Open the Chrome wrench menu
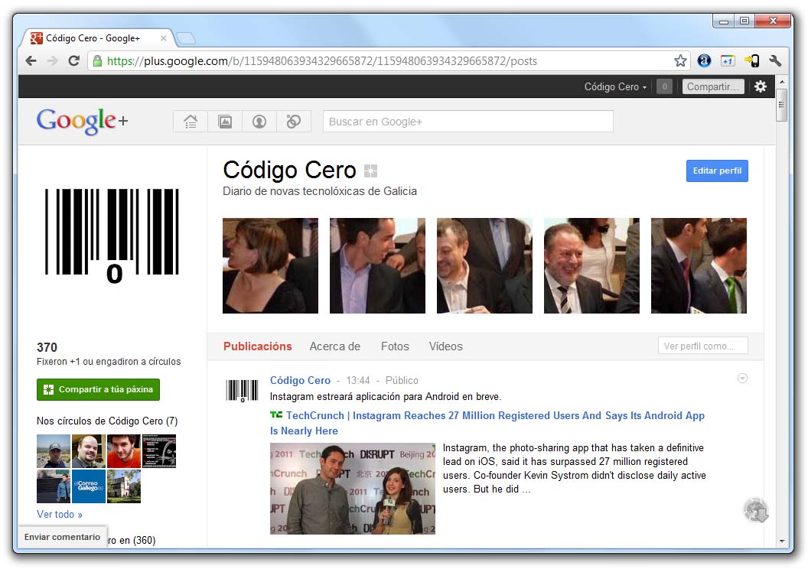The image size is (808, 569). 775,60
